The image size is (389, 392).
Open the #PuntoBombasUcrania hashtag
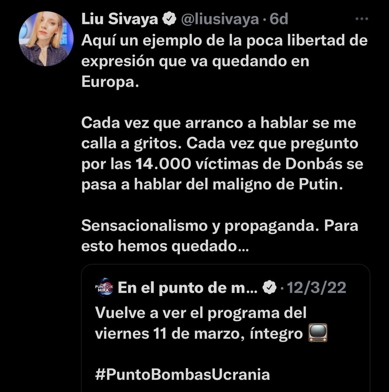pyautogui.click(x=182, y=374)
